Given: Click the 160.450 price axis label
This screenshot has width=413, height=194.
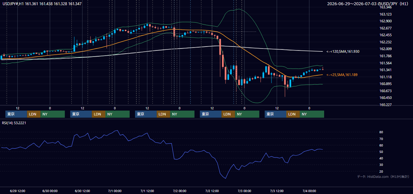Looking at the screenshot, I should [386, 98].
